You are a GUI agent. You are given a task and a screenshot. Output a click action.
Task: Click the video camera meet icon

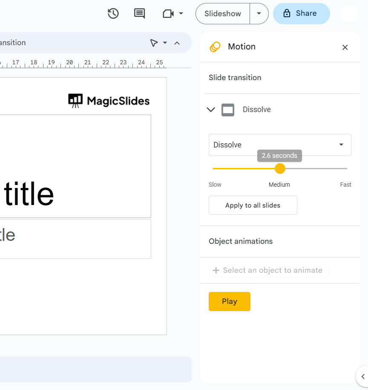pos(168,14)
